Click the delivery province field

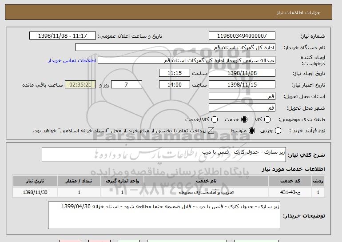tap(242, 96)
